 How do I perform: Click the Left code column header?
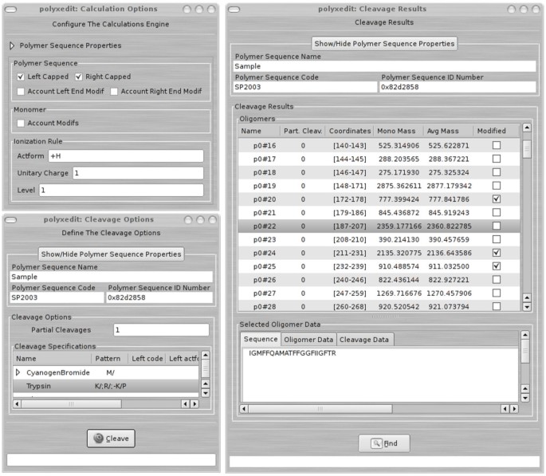coord(147,359)
